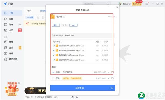The width and height of the screenshot is (165, 100).
Task: Click 立即下载 button
Action: 79,88
